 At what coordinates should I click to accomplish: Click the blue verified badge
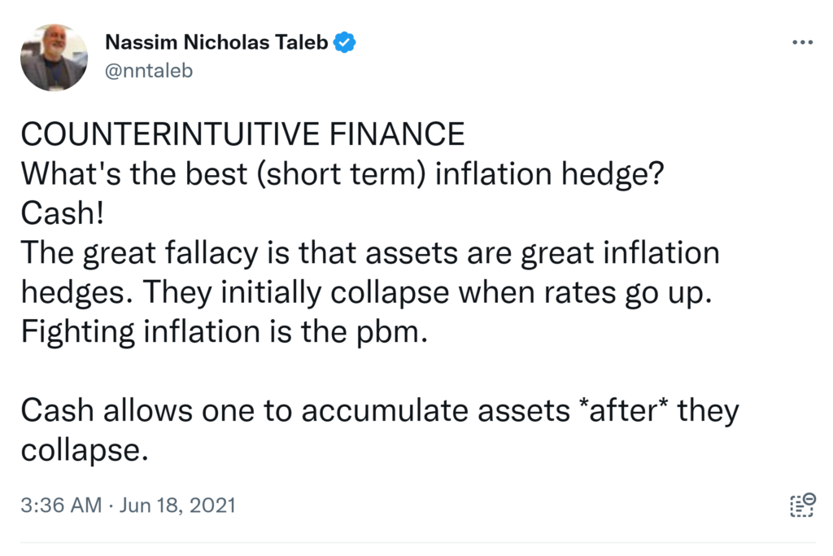coord(346,42)
